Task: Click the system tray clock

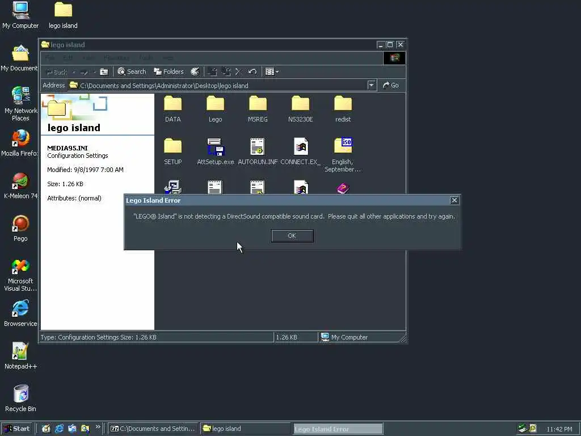Action: tap(559, 429)
